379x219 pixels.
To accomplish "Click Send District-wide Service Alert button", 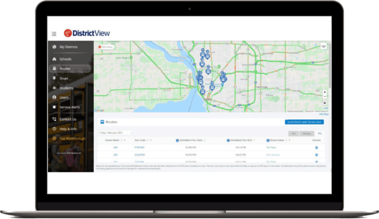I will click(304, 122).
